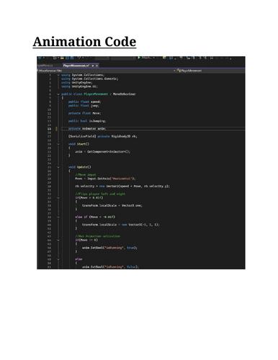Click the rb.velocity = new Vector2 line
This screenshot has width=278, height=360.
[122, 186]
